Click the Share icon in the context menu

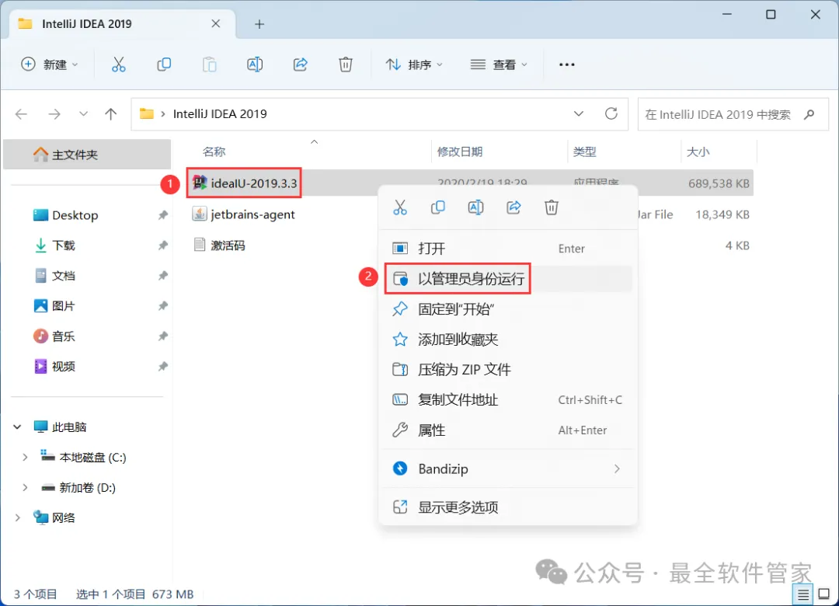coord(513,207)
